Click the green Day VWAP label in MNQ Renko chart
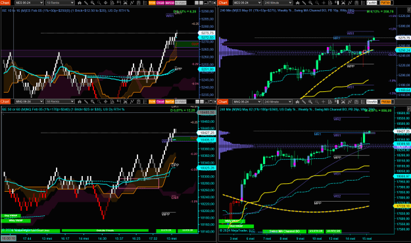The width and height of the screenshot is (411, 243). [x=11, y=216]
